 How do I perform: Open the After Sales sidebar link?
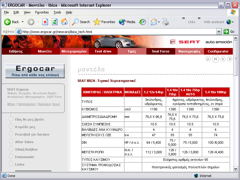[x=24, y=142]
